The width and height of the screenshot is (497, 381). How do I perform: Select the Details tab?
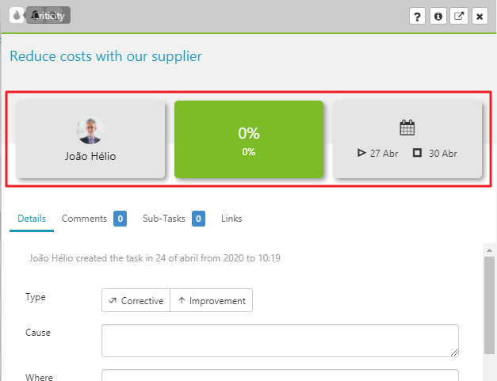pos(32,219)
